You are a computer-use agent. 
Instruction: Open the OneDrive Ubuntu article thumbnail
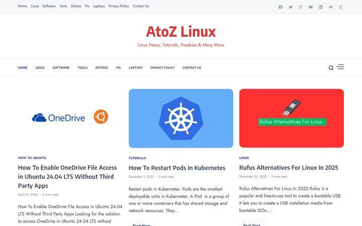[70, 118]
